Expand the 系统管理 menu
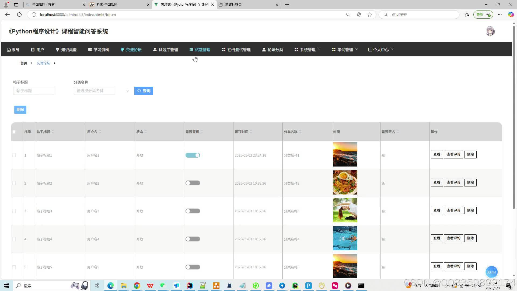This screenshot has width=517, height=291. click(308, 50)
